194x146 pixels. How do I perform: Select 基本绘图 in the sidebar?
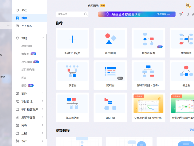tap(26, 46)
